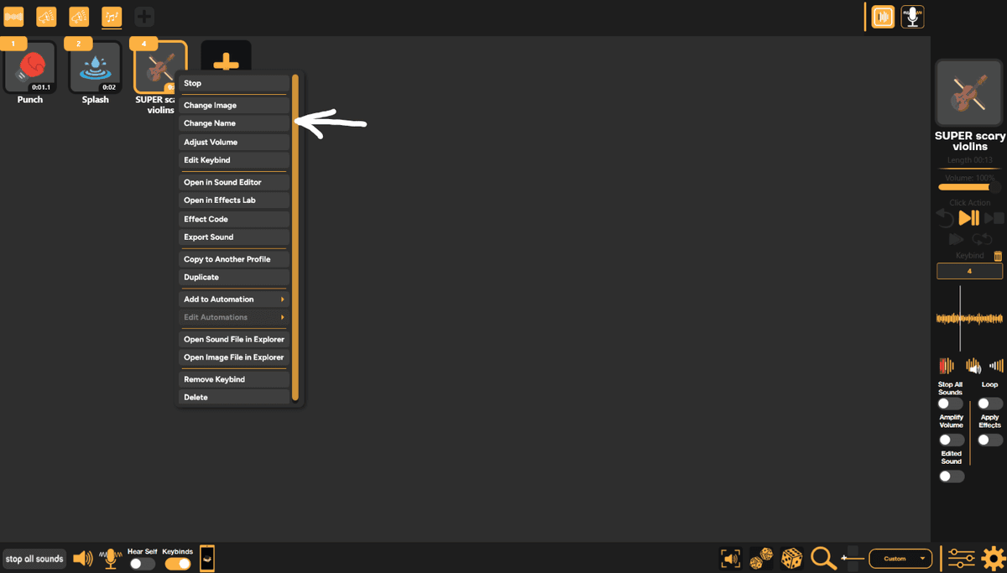Toggle the Edited Sound switch
Screen dimensions: 1007x573
951,476
